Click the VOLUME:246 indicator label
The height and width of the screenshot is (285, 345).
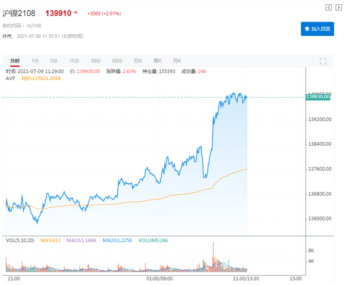(153, 240)
